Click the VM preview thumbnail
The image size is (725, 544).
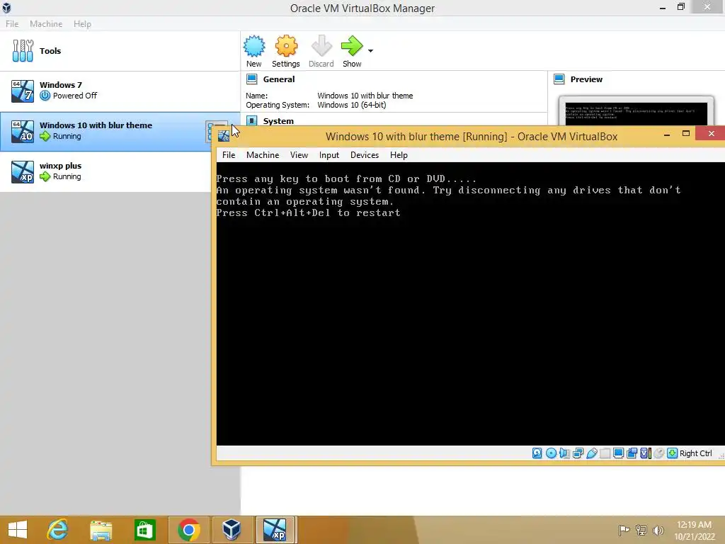636,113
